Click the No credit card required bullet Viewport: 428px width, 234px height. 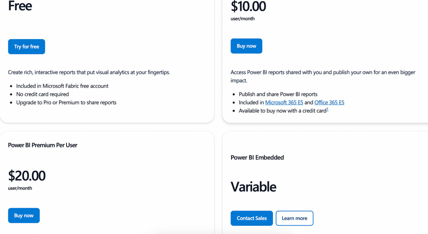coord(42,94)
